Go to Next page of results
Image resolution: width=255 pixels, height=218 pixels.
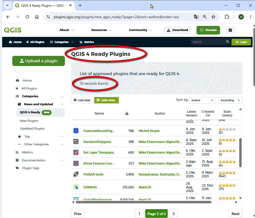tap(235, 214)
